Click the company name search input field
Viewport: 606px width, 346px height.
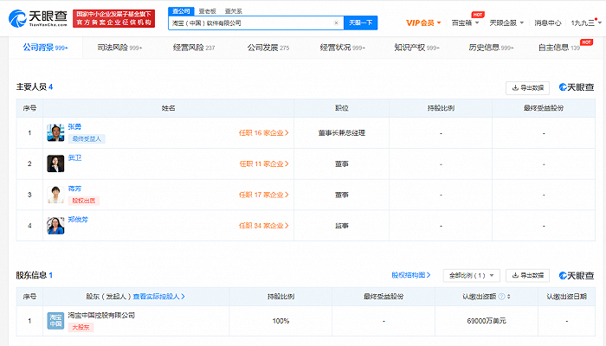pos(251,23)
